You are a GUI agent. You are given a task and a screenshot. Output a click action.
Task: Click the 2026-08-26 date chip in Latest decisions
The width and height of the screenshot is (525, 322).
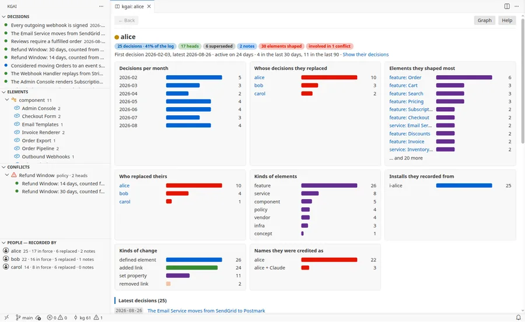tap(129, 310)
